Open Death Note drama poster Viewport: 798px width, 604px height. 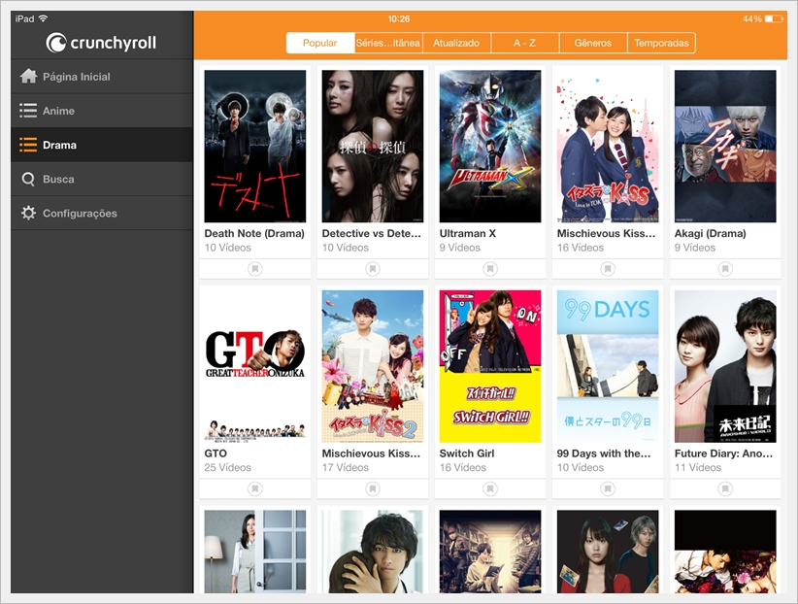255,147
